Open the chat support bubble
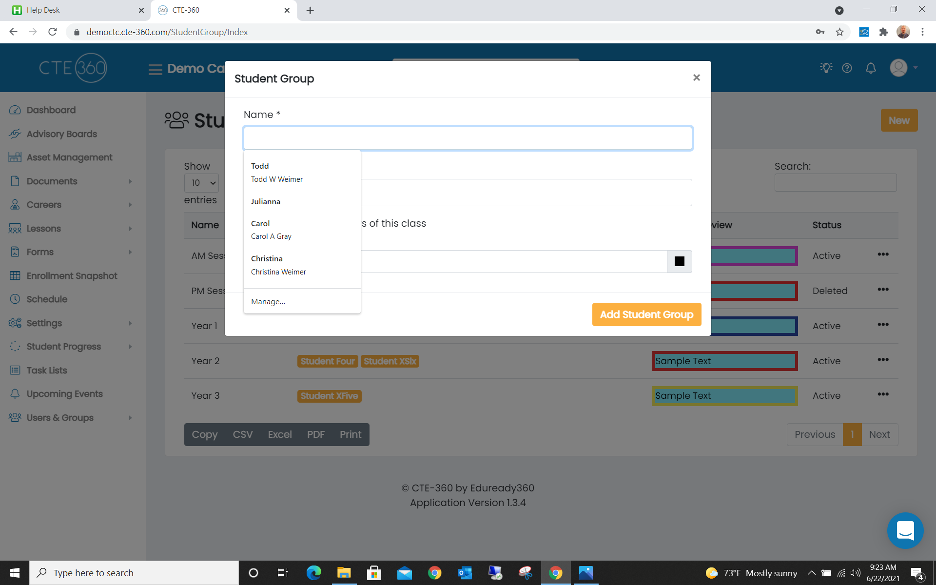The image size is (936, 585). (x=905, y=530)
